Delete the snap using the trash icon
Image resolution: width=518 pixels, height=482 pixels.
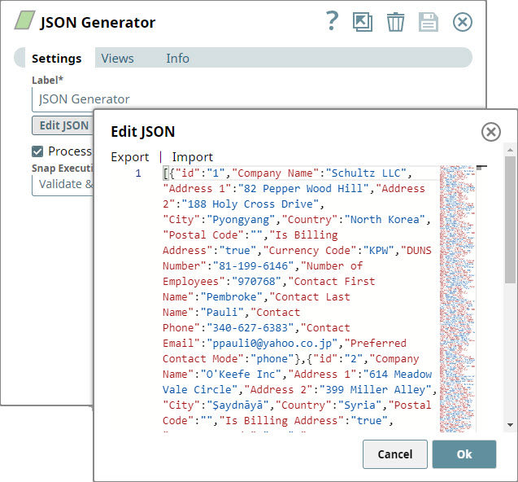[x=395, y=22]
